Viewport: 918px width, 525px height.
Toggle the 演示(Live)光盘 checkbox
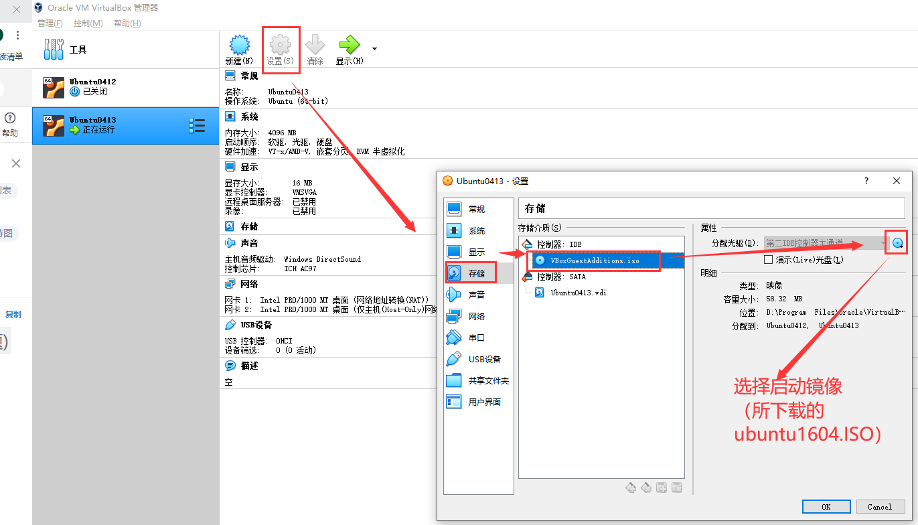coord(769,260)
